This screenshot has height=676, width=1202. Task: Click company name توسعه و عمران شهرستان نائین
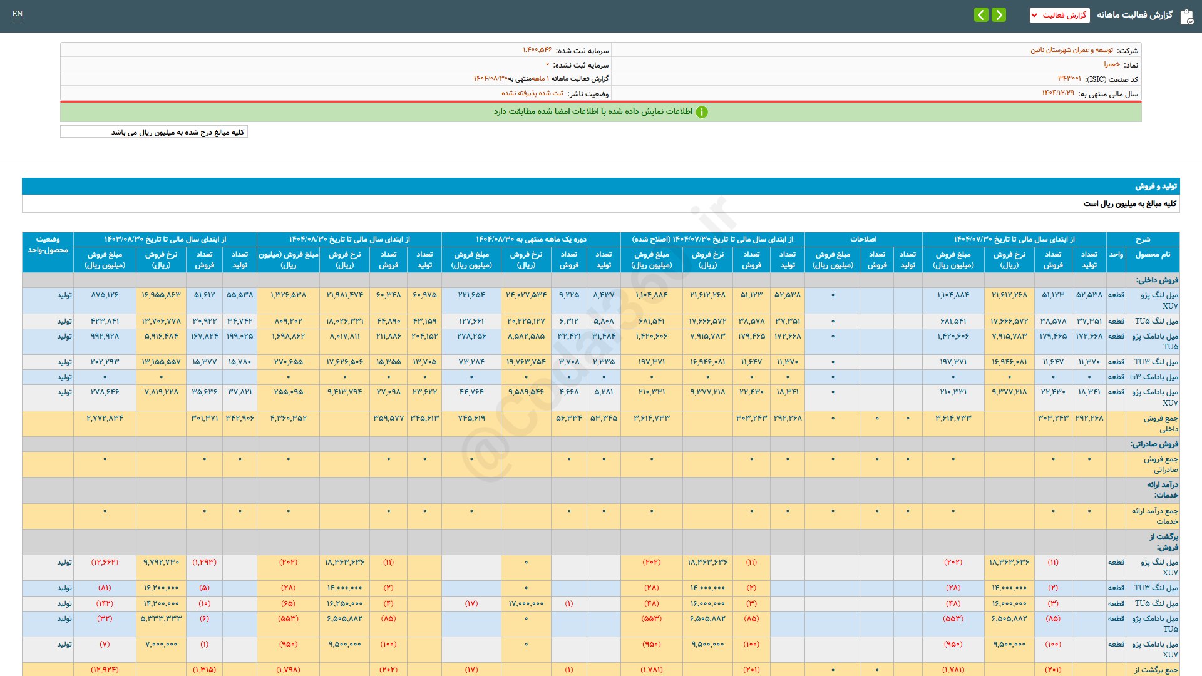(x=1071, y=50)
